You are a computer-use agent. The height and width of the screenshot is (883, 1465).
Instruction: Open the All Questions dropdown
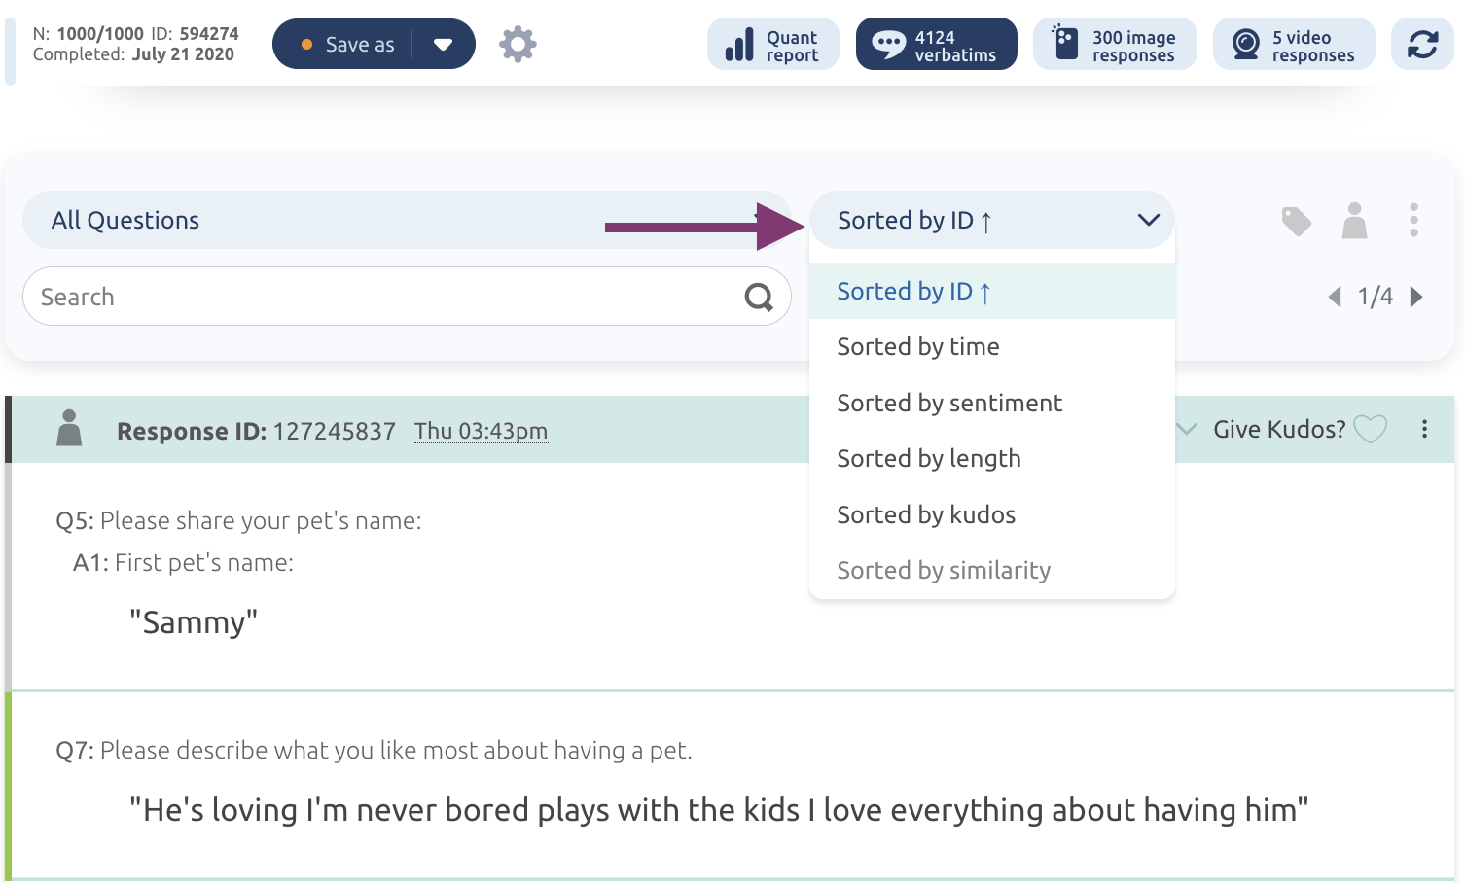(x=407, y=220)
